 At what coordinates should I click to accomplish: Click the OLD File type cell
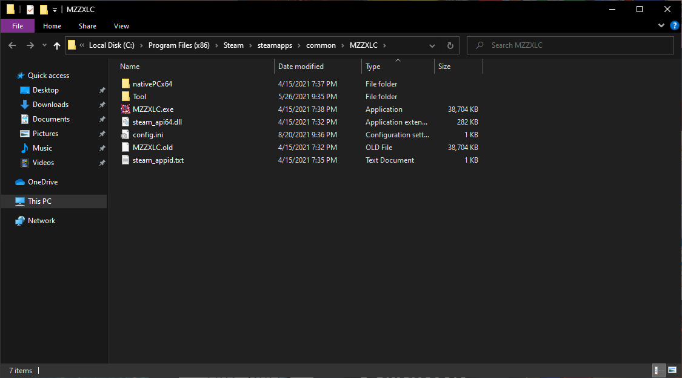pos(379,147)
